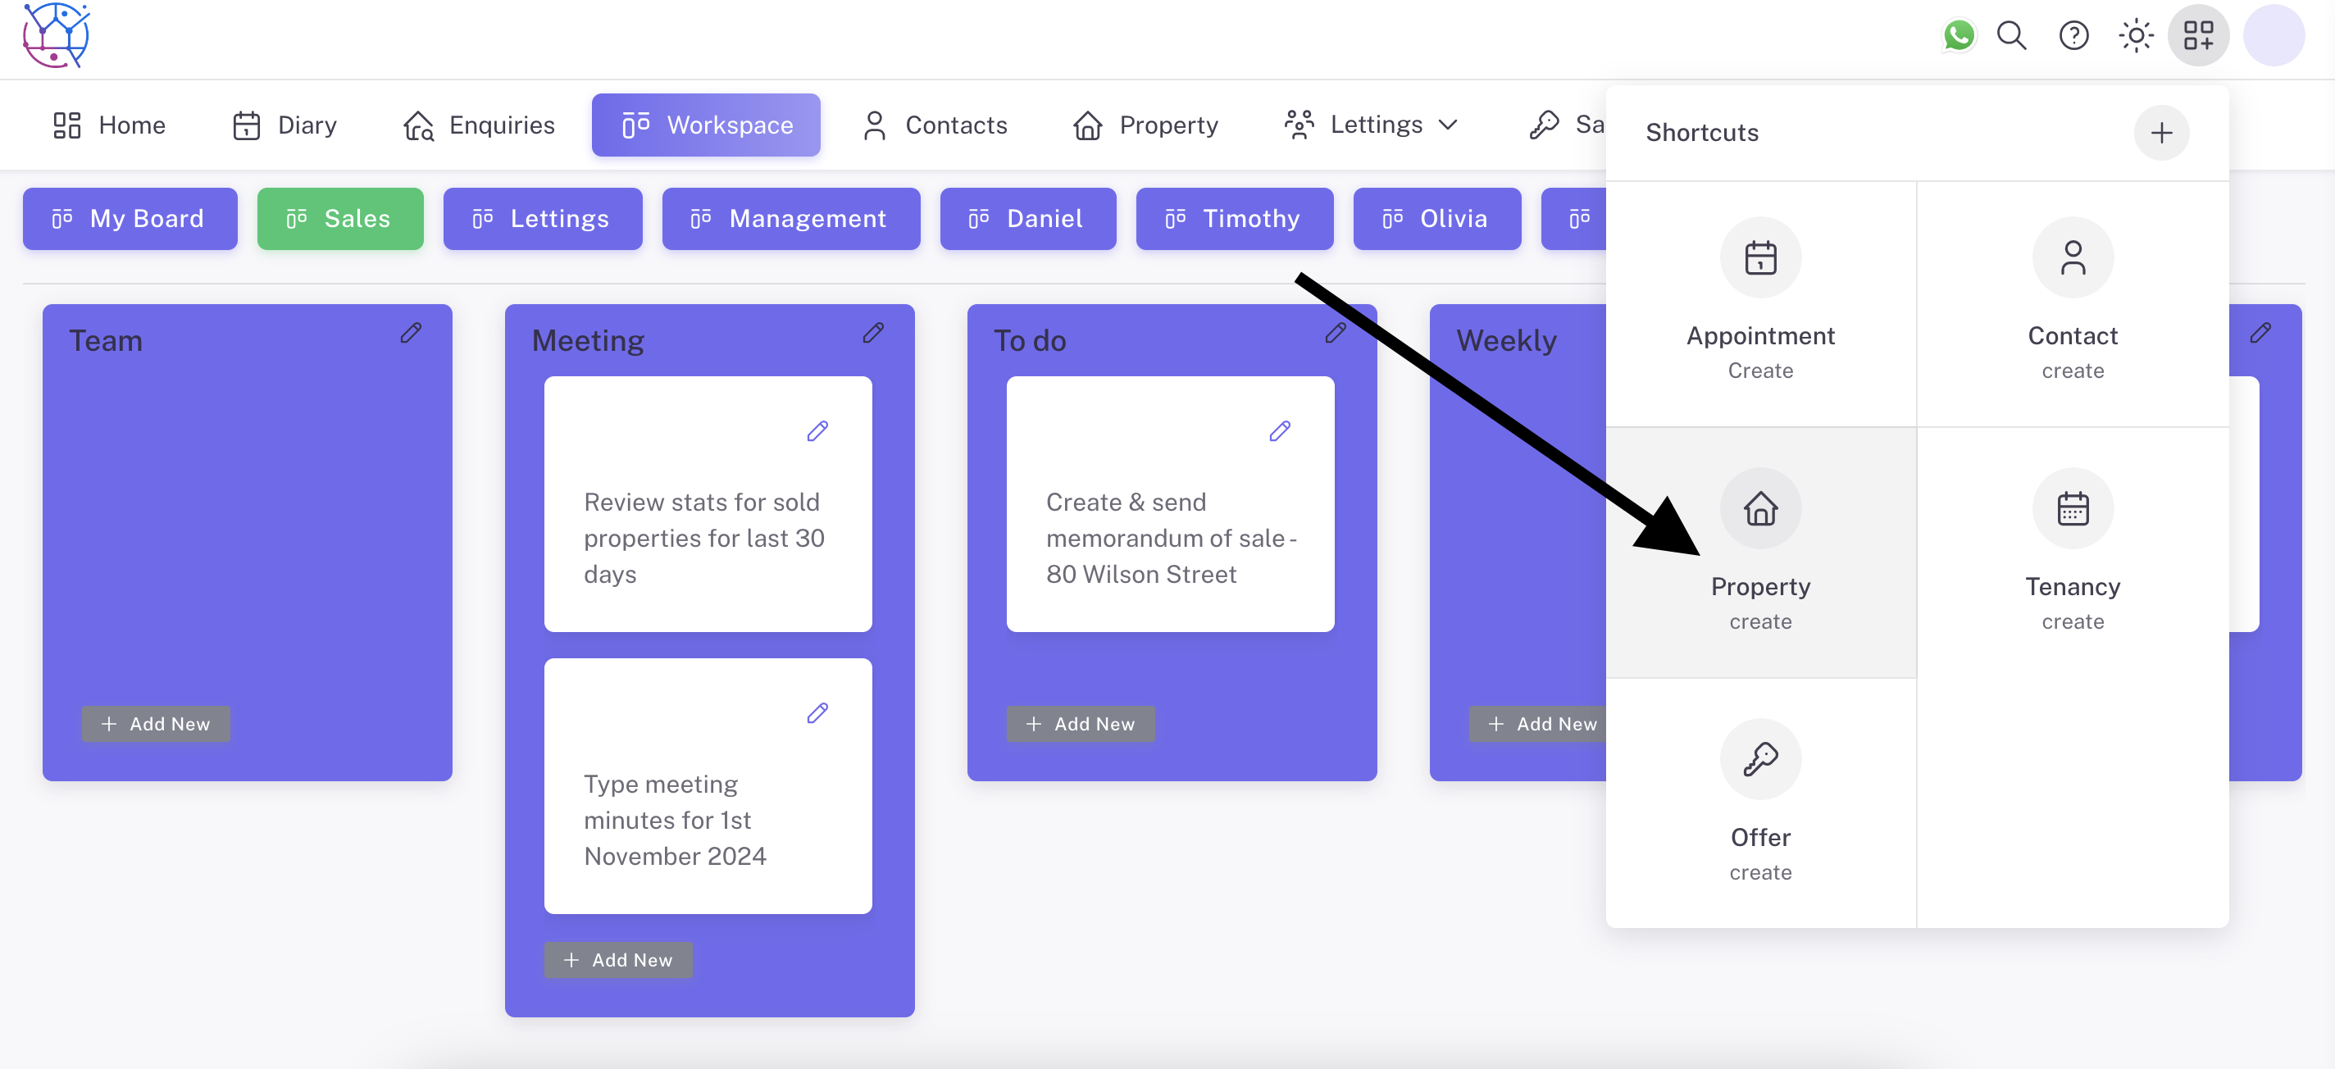
Task: Switch to the Lettings board tab
Action: [x=542, y=219]
